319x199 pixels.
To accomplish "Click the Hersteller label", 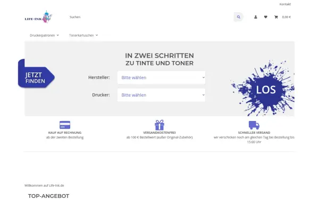I will click(x=99, y=77).
